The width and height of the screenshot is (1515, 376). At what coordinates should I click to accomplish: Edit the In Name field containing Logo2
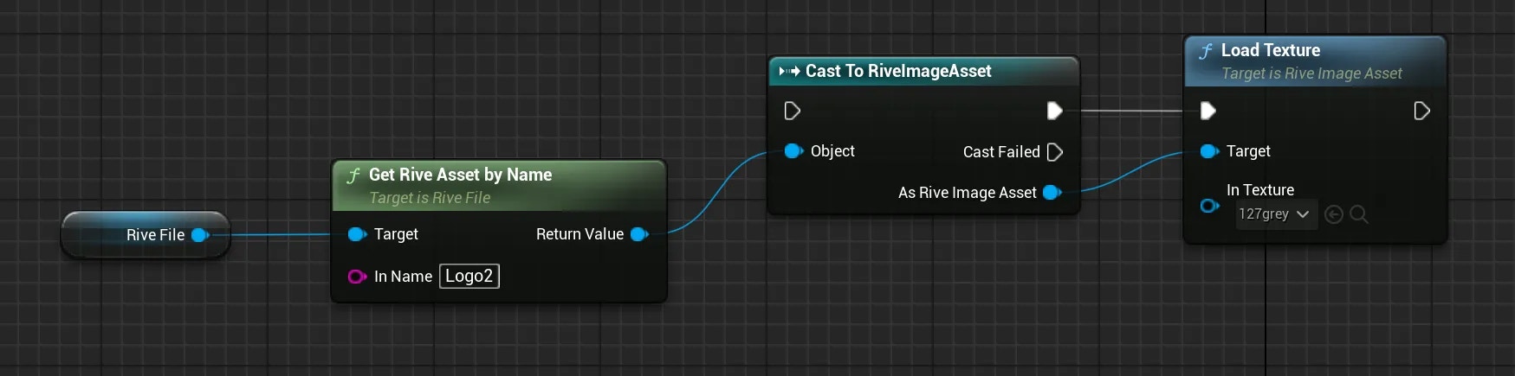469,277
